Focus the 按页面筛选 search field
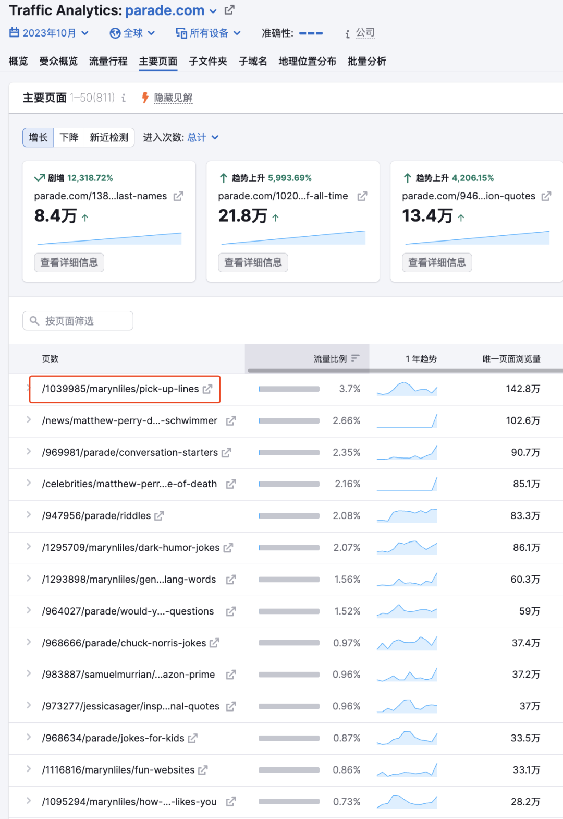 pyautogui.click(x=78, y=321)
